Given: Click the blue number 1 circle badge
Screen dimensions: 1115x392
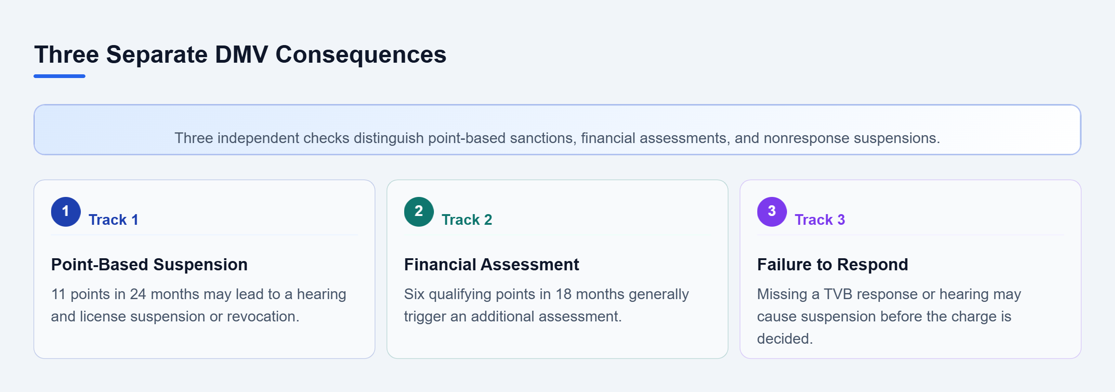Looking at the screenshot, I should 66,212.
